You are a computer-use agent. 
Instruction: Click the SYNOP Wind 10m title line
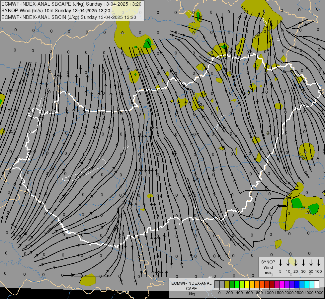[x=56, y=11]
